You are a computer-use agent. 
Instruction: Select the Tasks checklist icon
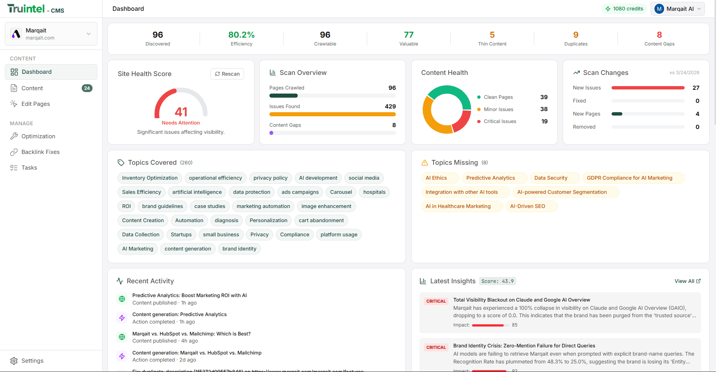(x=14, y=167)
